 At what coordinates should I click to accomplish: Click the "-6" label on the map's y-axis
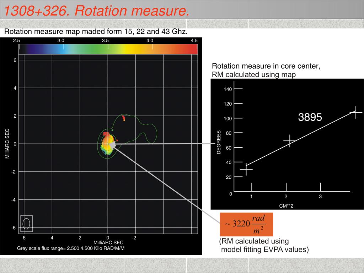[14, 228]
